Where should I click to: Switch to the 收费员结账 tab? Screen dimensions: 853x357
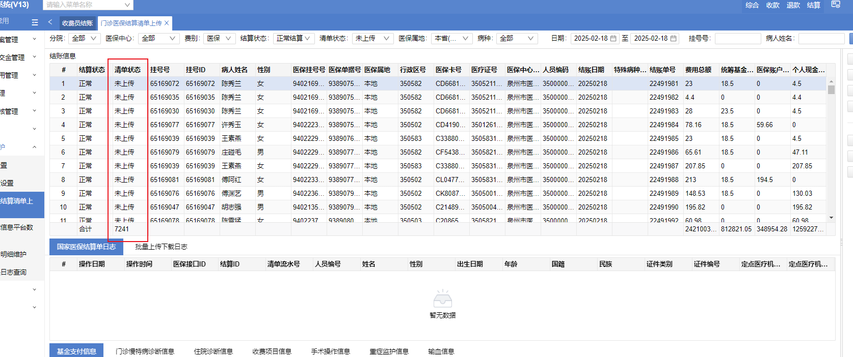[77, 23]
